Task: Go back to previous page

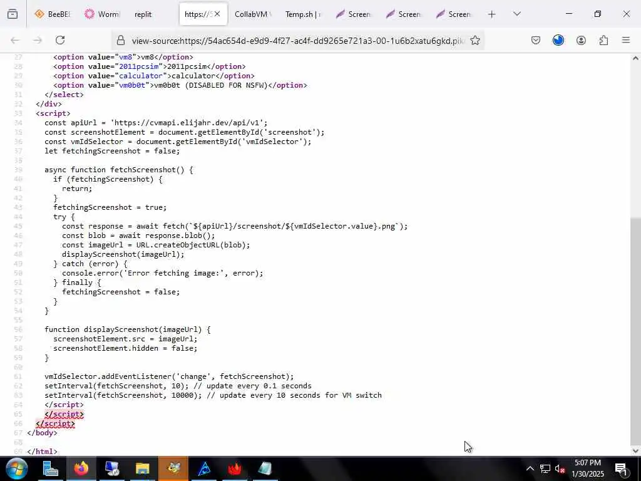Action: point(15,40)
